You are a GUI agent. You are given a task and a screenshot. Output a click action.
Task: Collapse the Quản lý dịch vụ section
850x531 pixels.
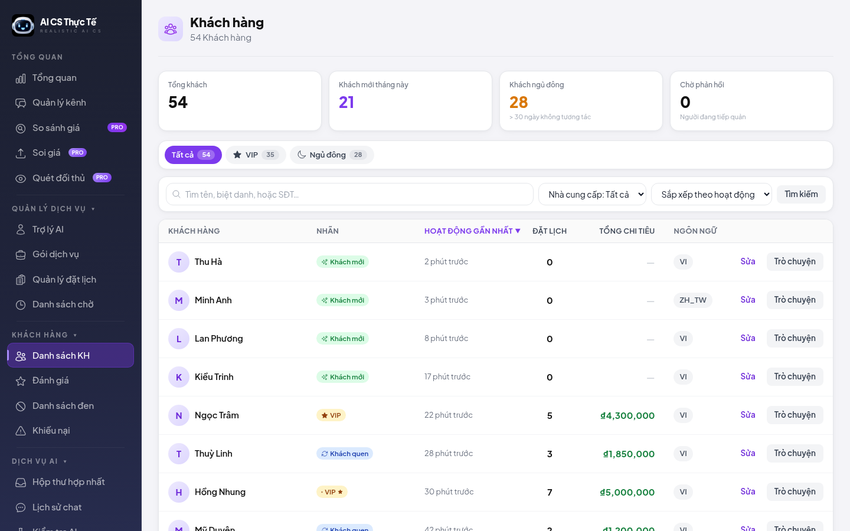[53, 208]
